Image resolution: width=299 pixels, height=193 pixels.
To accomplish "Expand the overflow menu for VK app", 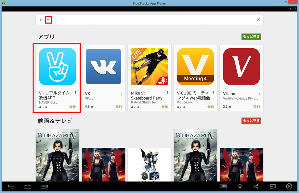I will (122, 93).
